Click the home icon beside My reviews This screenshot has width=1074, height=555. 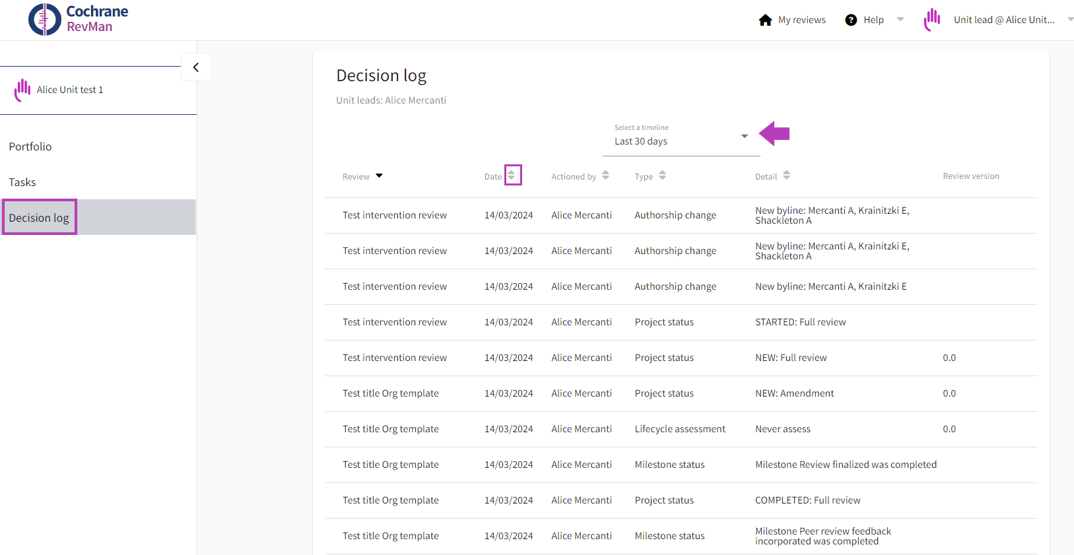pyautogui.click(x=765, y=20)
